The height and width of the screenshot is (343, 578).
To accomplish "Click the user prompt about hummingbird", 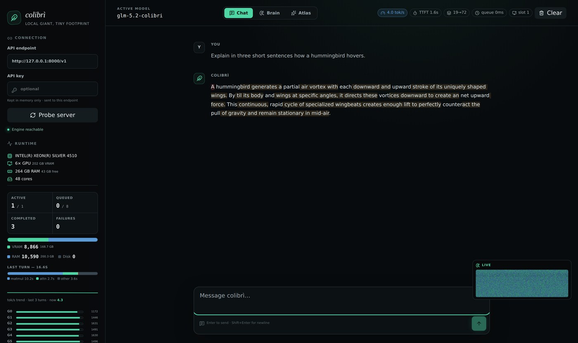I will tap(288, 56).
